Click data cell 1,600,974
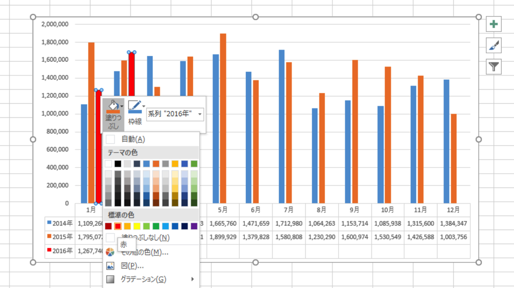This screenshot has height=288, width=514. click(x=355, y=237)
